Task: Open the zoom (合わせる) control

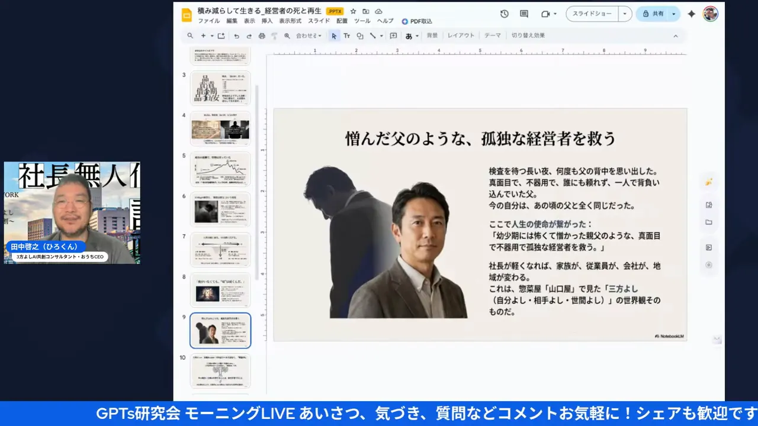Action: tap(308, 35)
